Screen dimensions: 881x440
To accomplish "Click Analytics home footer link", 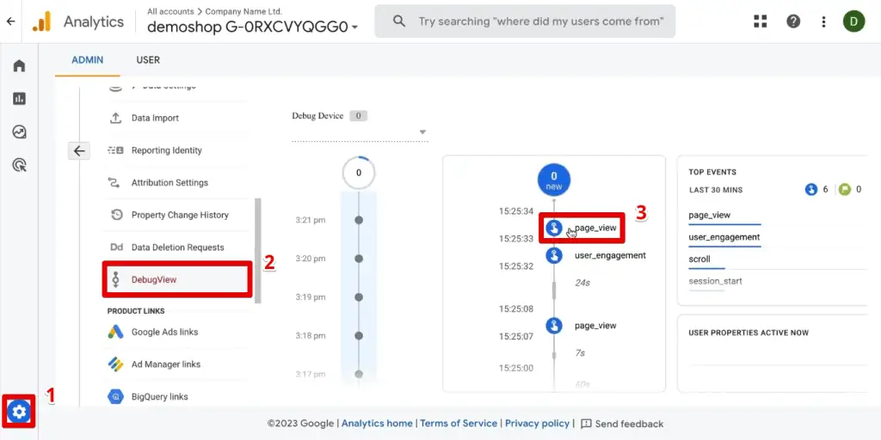I will [377, 424].
